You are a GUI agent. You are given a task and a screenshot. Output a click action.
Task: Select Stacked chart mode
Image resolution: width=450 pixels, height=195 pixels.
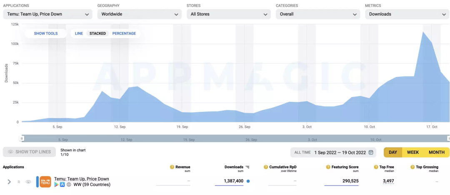(97, 33)
